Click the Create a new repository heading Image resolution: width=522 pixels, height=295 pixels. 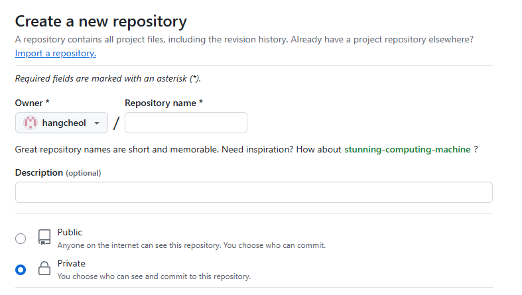point(101,21)
